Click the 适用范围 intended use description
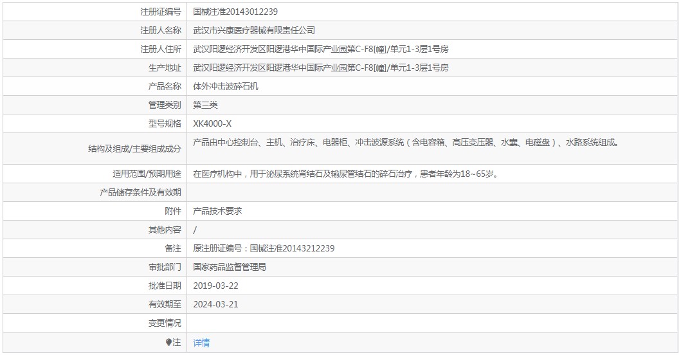Screen dimensions: 681x355 point(346,174)
